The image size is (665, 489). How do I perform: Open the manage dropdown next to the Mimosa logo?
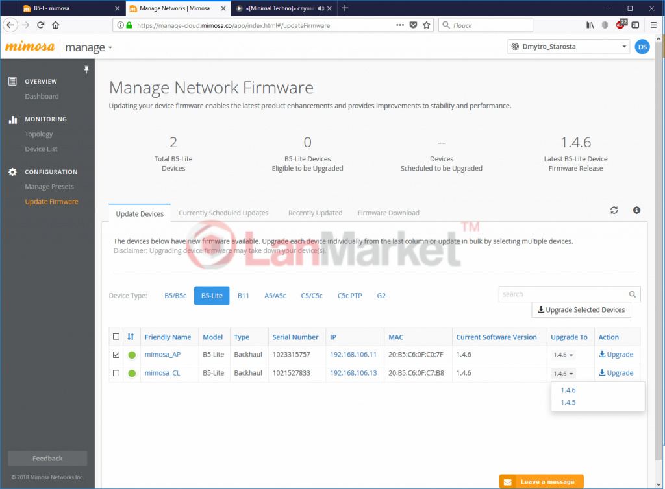pos(89,48)
